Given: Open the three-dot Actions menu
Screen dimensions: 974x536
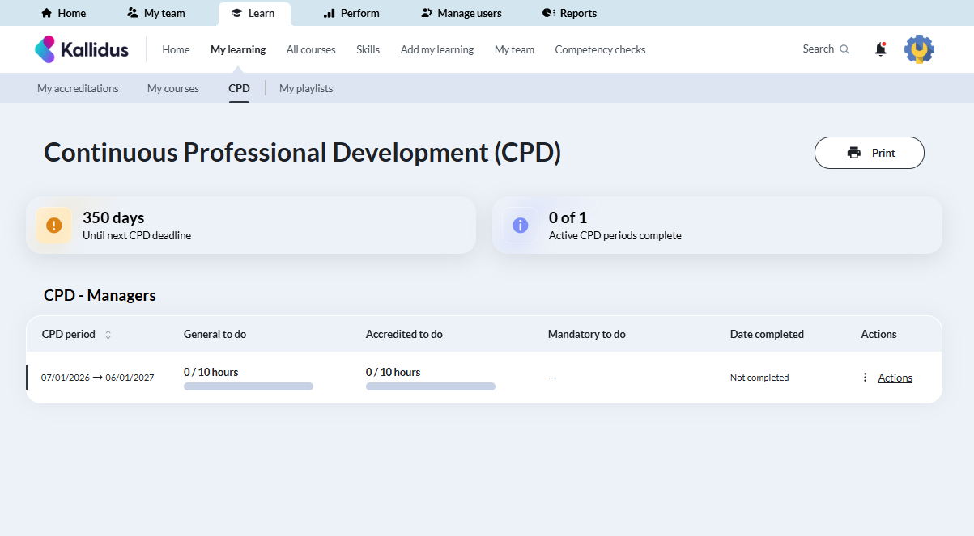Looking at the screenshot, I should tap(865, 378).
